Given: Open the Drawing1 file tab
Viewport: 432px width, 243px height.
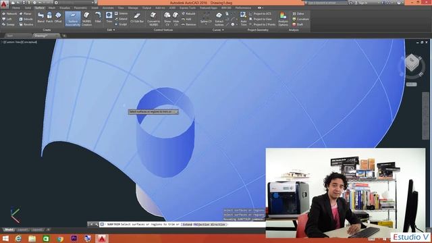Looking at the screenshot, I should tap(47, 36).
